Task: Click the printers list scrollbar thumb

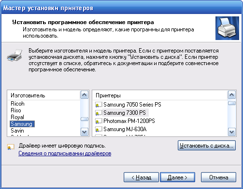Action: 232,103
